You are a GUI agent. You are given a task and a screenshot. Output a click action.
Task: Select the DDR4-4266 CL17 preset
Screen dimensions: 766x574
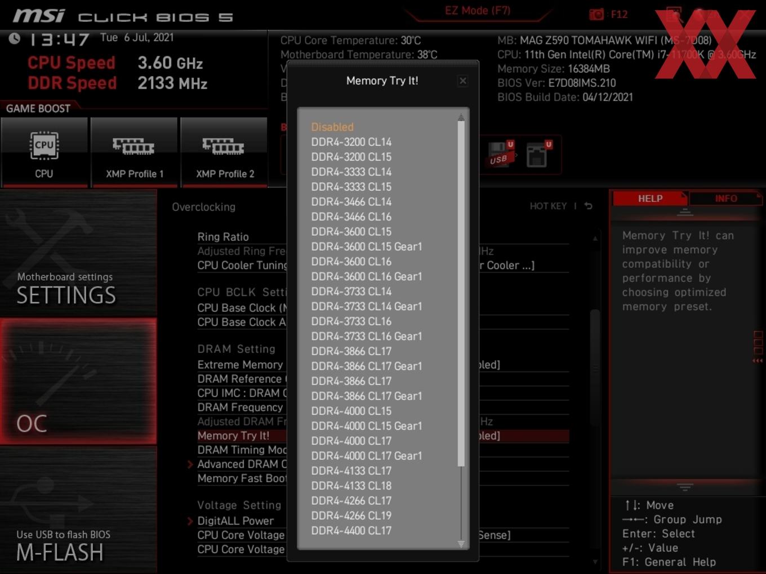coord(351,500)
